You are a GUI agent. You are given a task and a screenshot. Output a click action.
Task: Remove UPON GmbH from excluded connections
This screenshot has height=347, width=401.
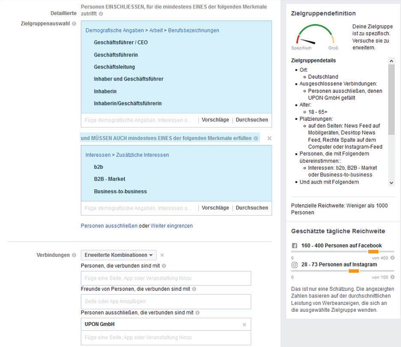tap(244, 325)
